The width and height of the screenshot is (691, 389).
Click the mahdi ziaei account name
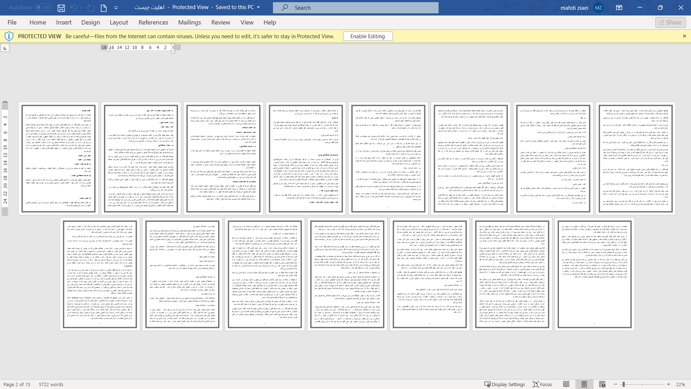[x=574, y=8]
